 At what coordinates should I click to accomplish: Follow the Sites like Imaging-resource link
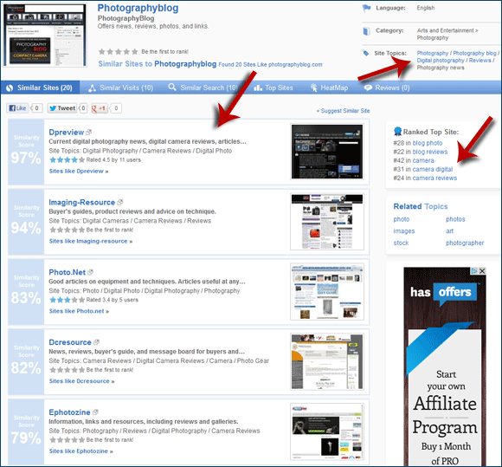(91, 241)
